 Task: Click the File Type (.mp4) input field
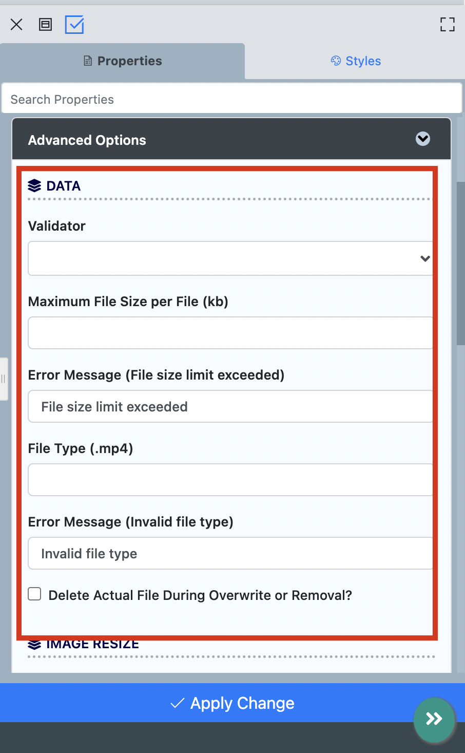point(230,480)
